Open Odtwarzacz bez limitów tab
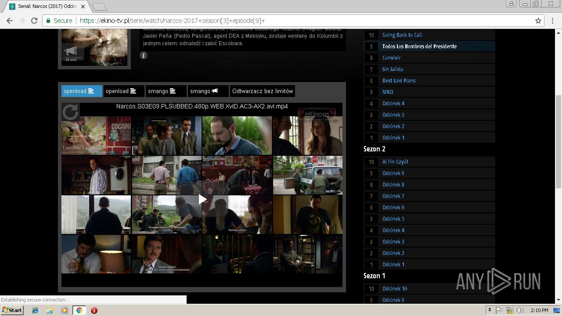 (x=263, y=91)
